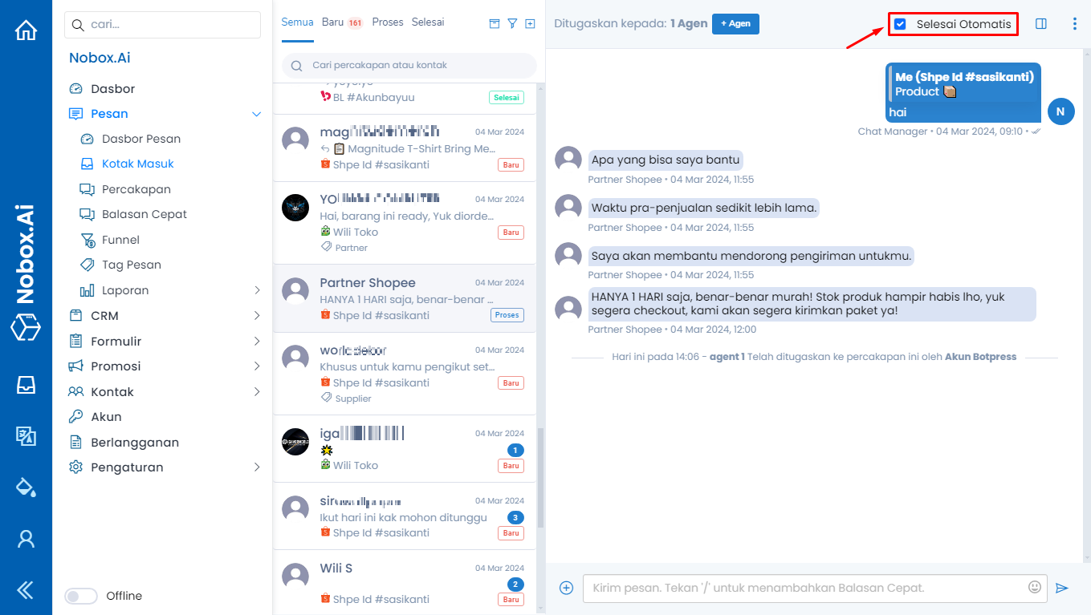
Task: Click the plus attachment icon beside the message field
Action: pos(566,588)
